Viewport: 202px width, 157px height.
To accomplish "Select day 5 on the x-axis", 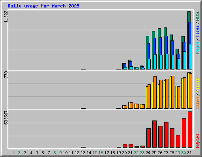I will pyautogui.click(x=37, y=153).
